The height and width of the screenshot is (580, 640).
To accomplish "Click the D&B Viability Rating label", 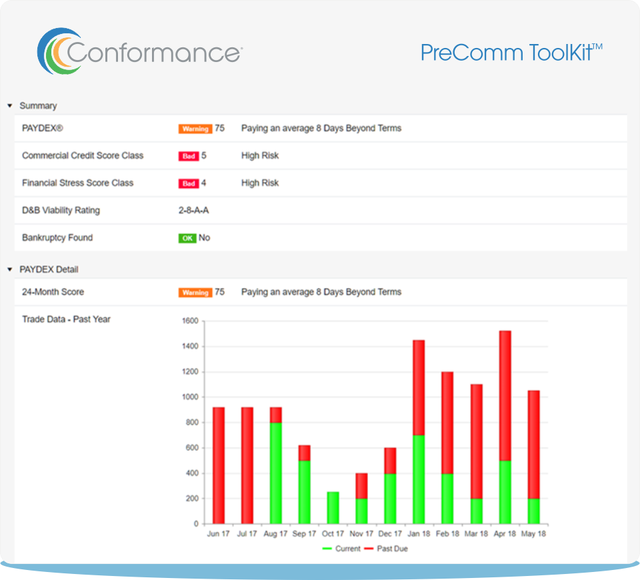I will (61, 210).
